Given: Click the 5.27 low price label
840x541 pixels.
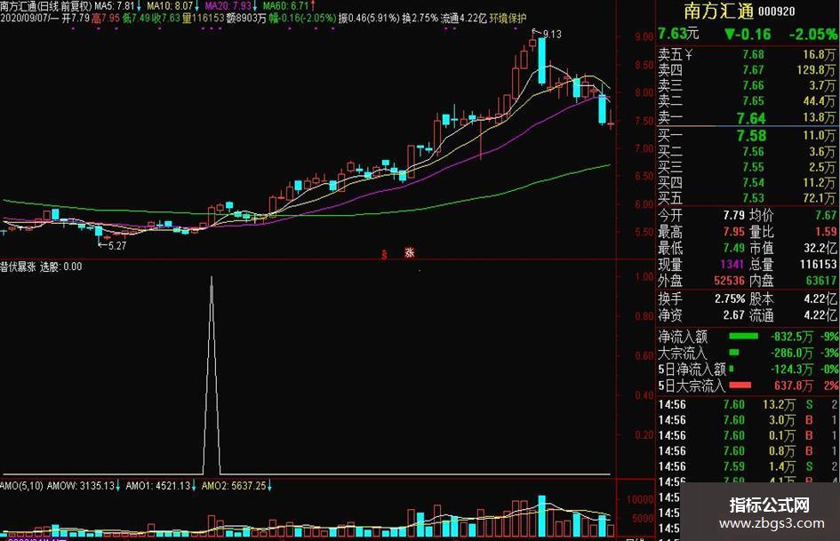Looking at the screenshot, I should click(x=116, y=246).
